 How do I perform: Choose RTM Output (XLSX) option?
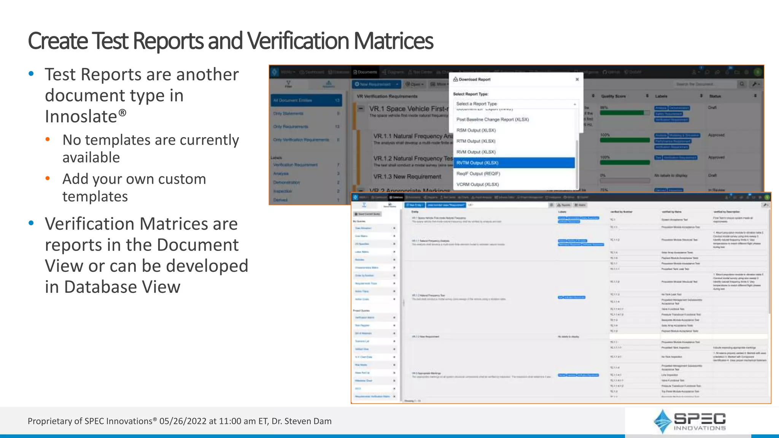point(514,141)
